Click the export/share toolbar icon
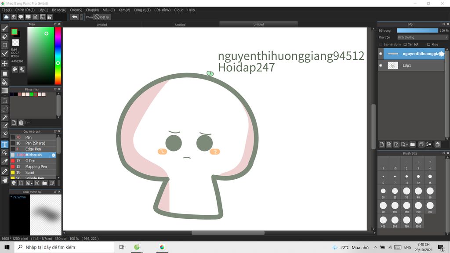This screenshot has height=253, width=450. pyautogui.click(x=14, y=17)
